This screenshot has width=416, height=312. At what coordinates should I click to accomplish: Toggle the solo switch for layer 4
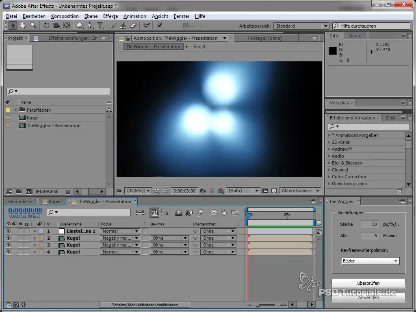tap(21, 252)
